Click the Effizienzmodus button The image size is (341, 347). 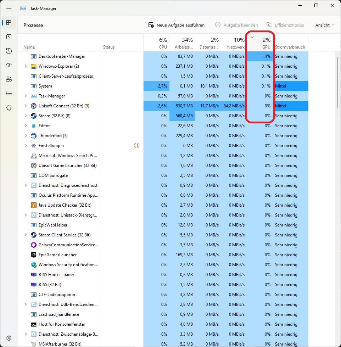(285, 25)
